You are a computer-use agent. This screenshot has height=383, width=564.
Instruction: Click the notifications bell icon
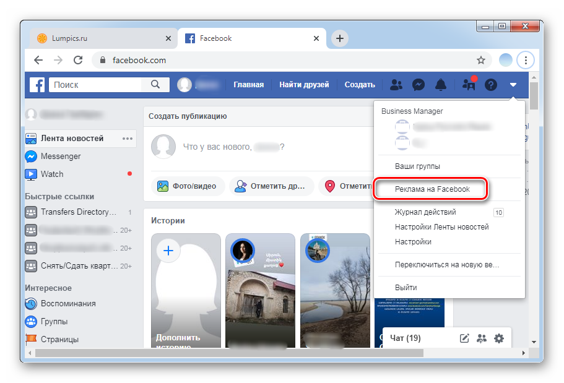[441, 85]
